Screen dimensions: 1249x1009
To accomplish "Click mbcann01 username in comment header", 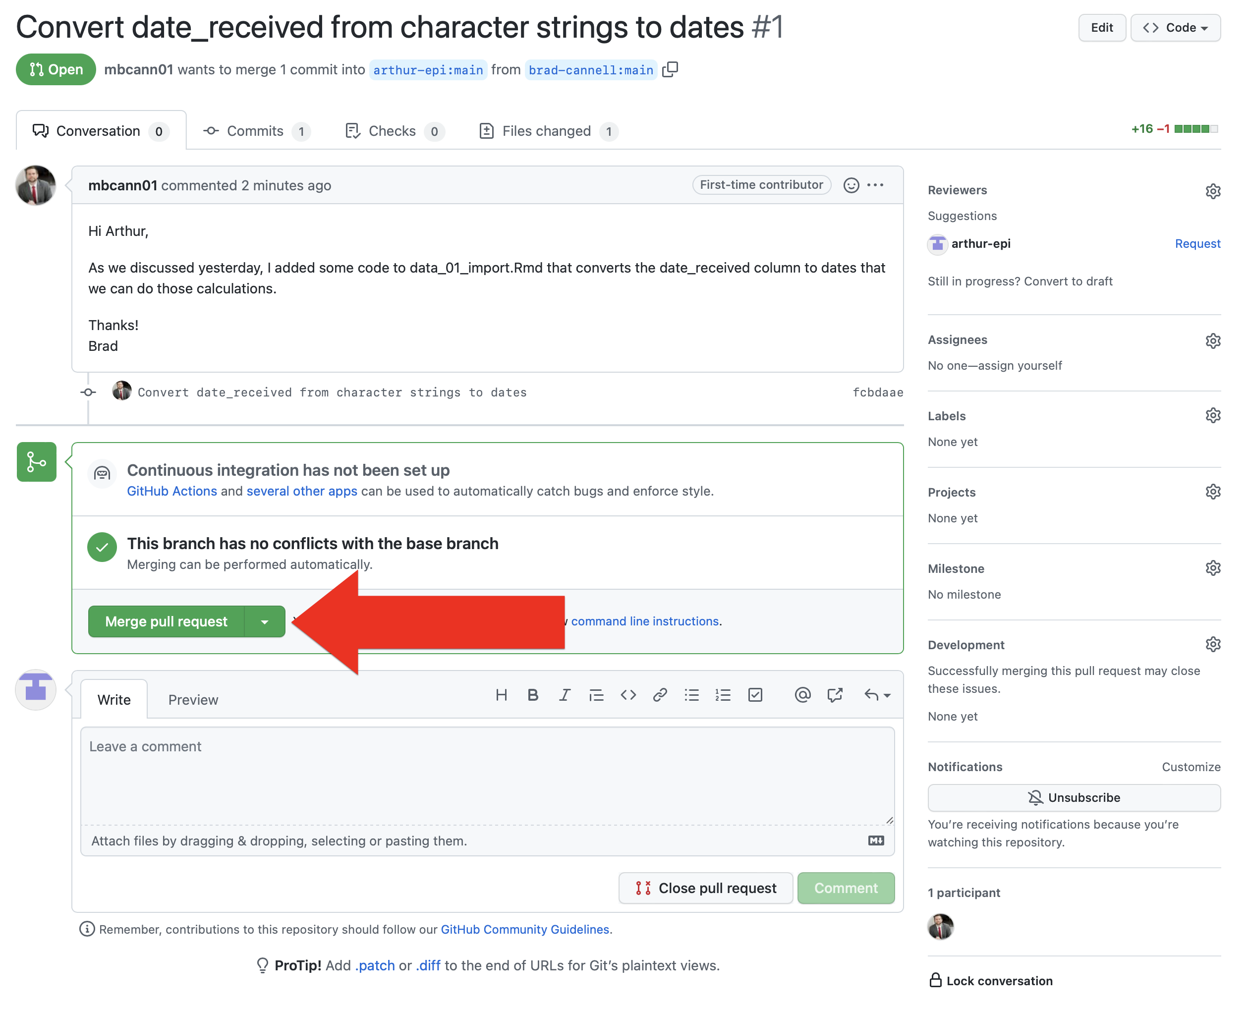I will [122, 185].
